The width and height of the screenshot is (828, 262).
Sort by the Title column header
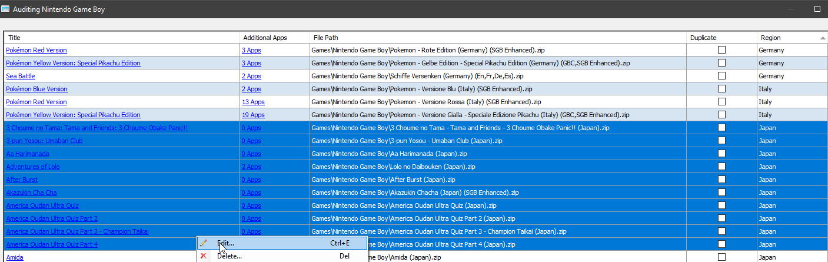click(x=122, y=38)
